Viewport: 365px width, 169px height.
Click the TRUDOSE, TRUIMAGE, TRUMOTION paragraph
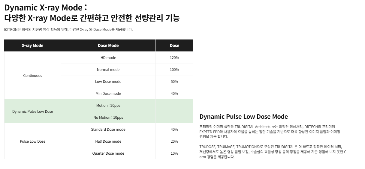[273, 152]
